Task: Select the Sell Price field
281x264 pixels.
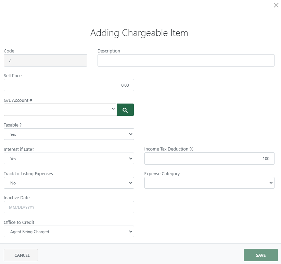Action: [68, 85]
